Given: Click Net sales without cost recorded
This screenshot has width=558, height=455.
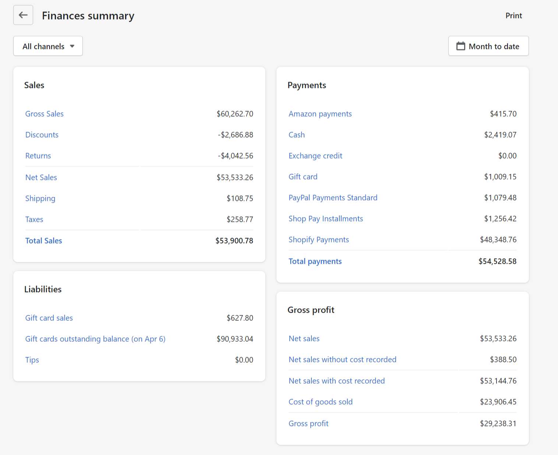Looking at the screenshot, I should point(343,359).
